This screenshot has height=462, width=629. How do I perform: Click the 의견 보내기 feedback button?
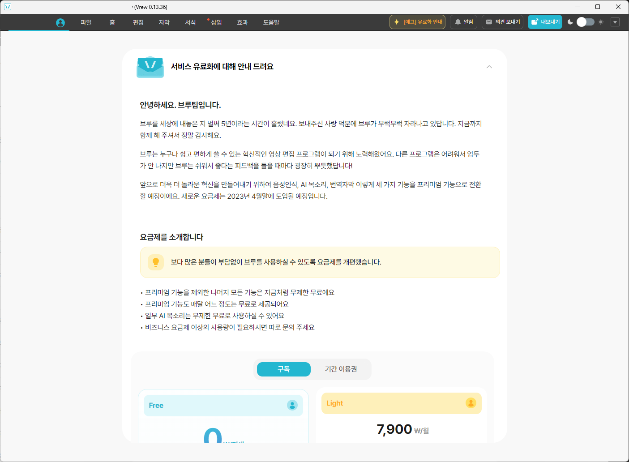pos(502,22)
